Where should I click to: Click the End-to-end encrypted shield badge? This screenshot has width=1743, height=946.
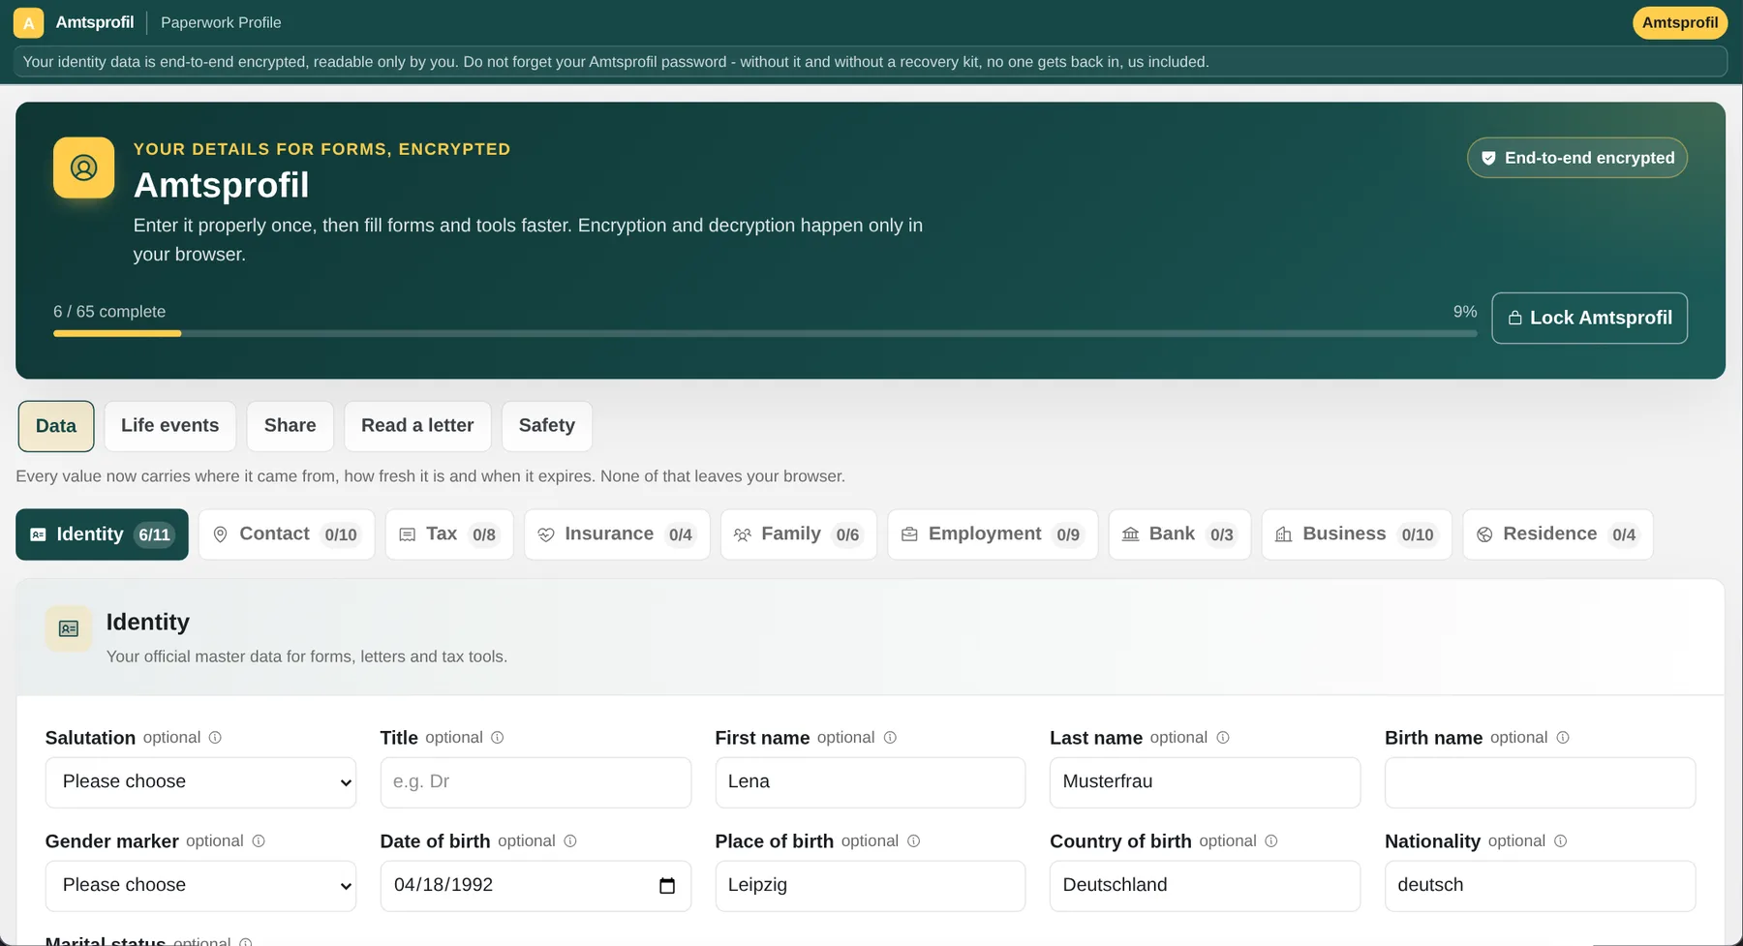1577,158
